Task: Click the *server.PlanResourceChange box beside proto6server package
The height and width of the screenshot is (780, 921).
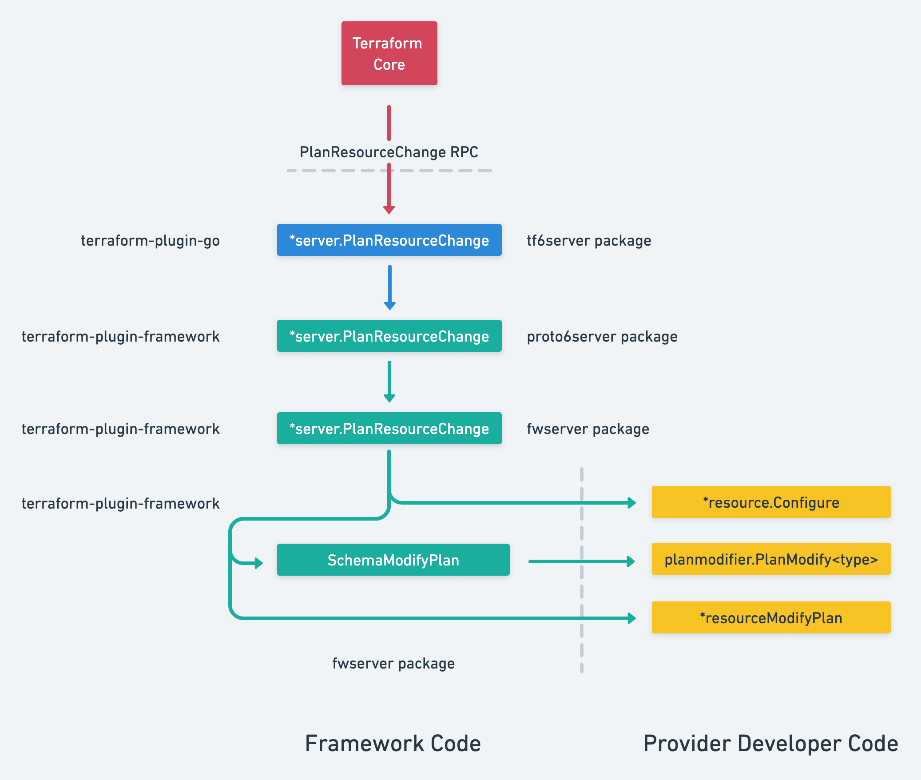Action: 389,336
